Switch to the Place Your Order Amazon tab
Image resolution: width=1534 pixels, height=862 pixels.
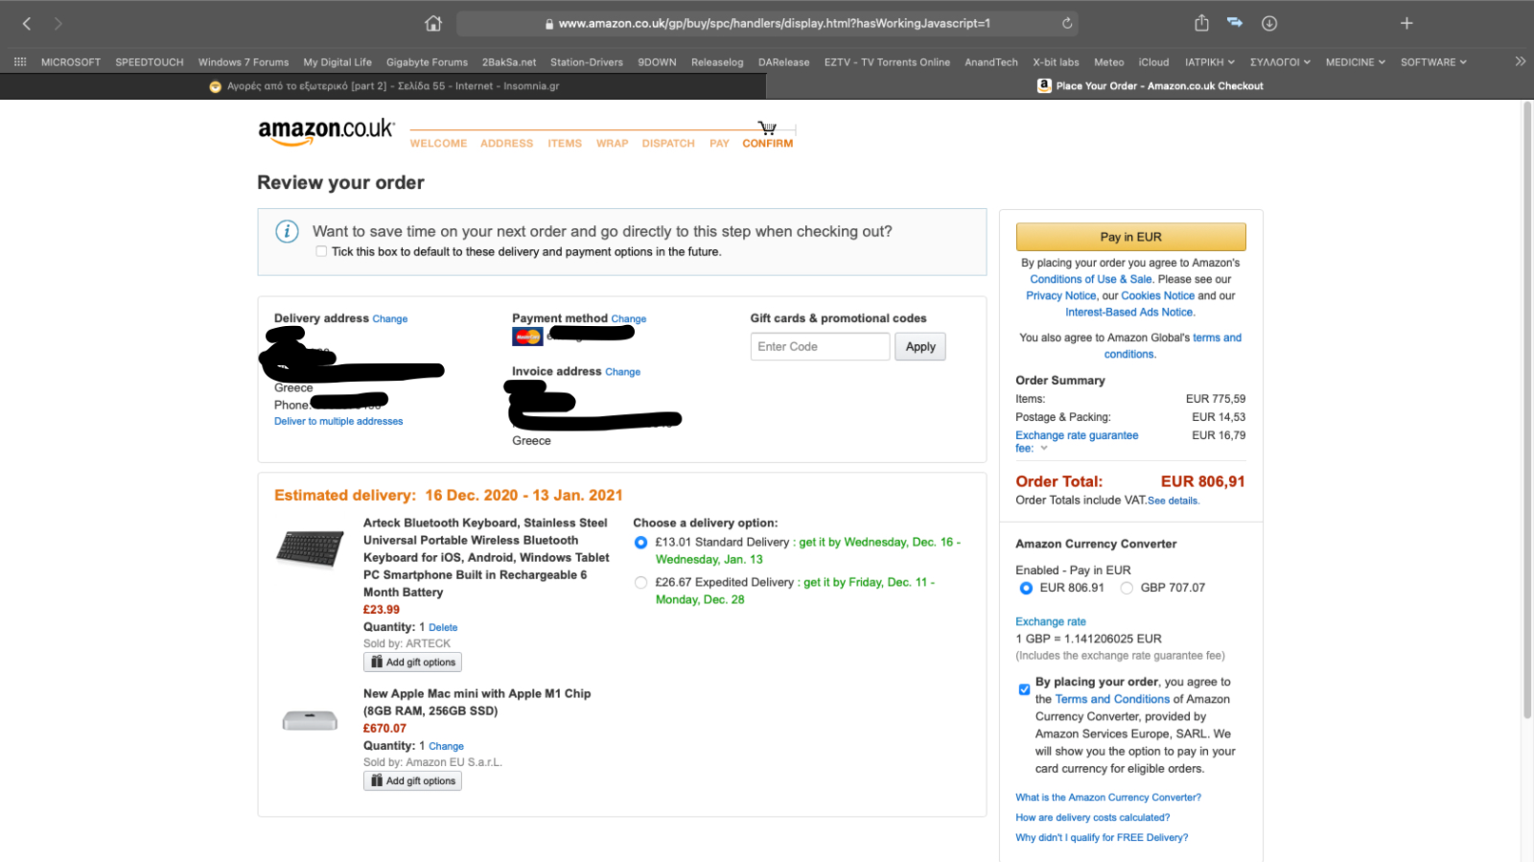(1150, 85)
